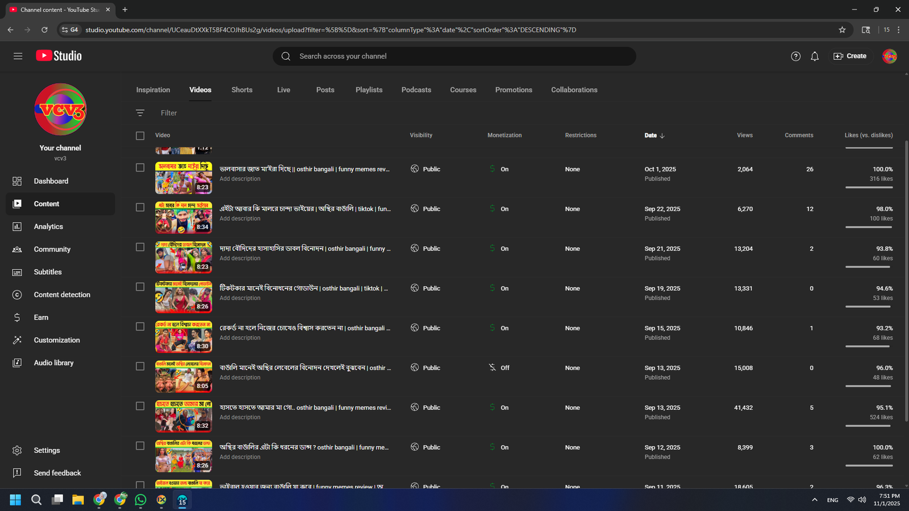Open the Dashboard icon in sidebar
The width and height of the screenshot is (909, 511).
point(17,181)
